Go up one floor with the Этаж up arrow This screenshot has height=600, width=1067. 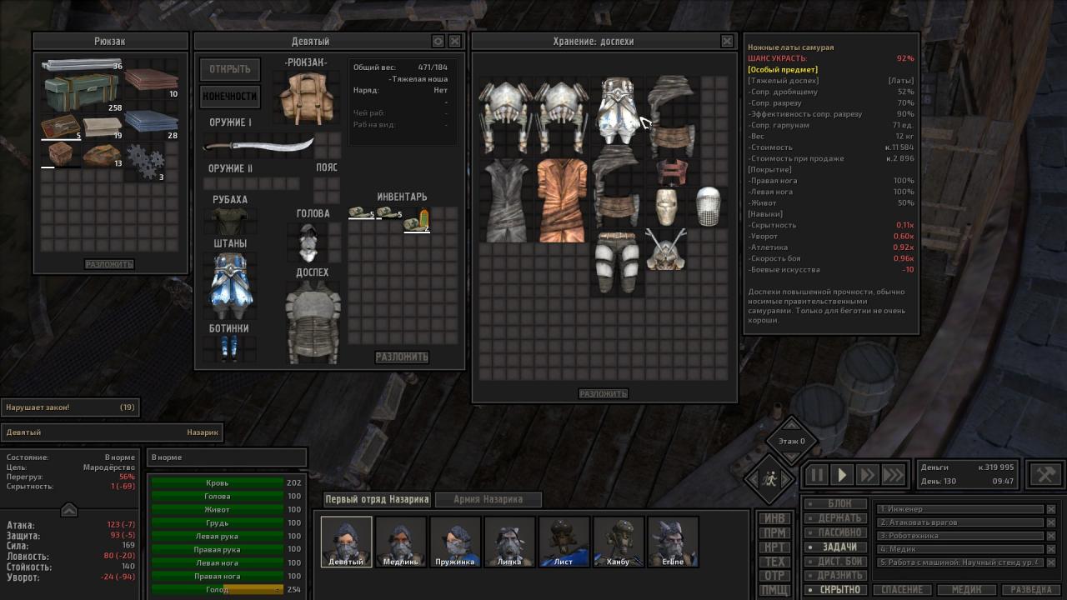coord(791,424)
